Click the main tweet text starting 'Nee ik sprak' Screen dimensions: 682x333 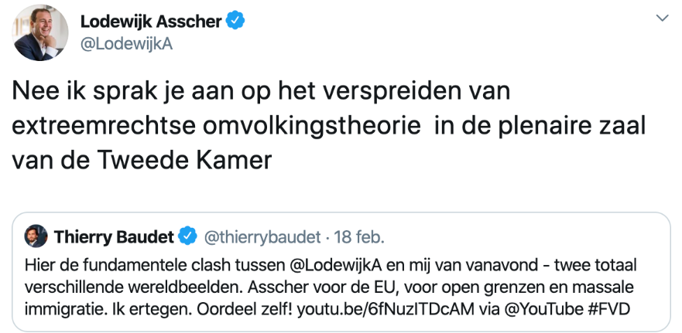click(329, 126)
